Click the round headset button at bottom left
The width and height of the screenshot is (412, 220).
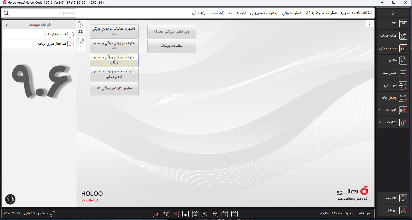pos(10,199)
